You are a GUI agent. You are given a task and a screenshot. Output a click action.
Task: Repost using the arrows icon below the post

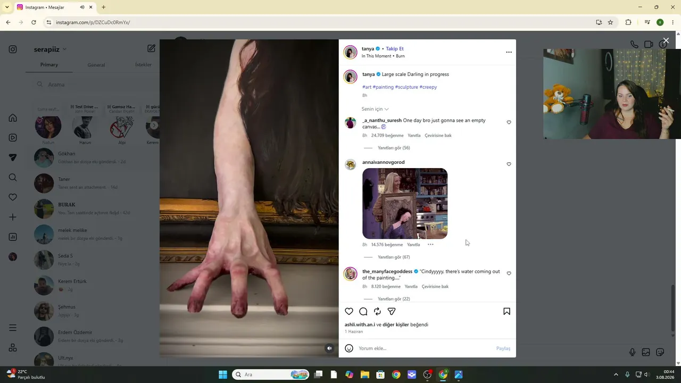[x=377, y=312]
